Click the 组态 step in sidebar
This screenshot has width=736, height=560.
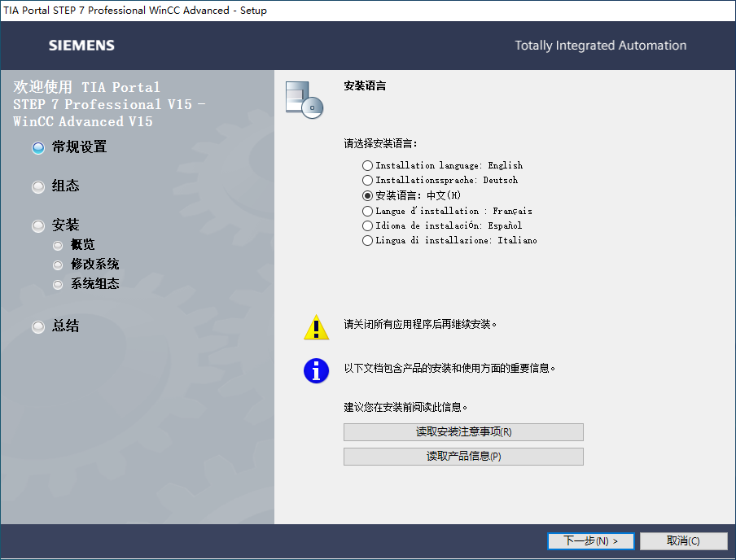tap(55, 186)
